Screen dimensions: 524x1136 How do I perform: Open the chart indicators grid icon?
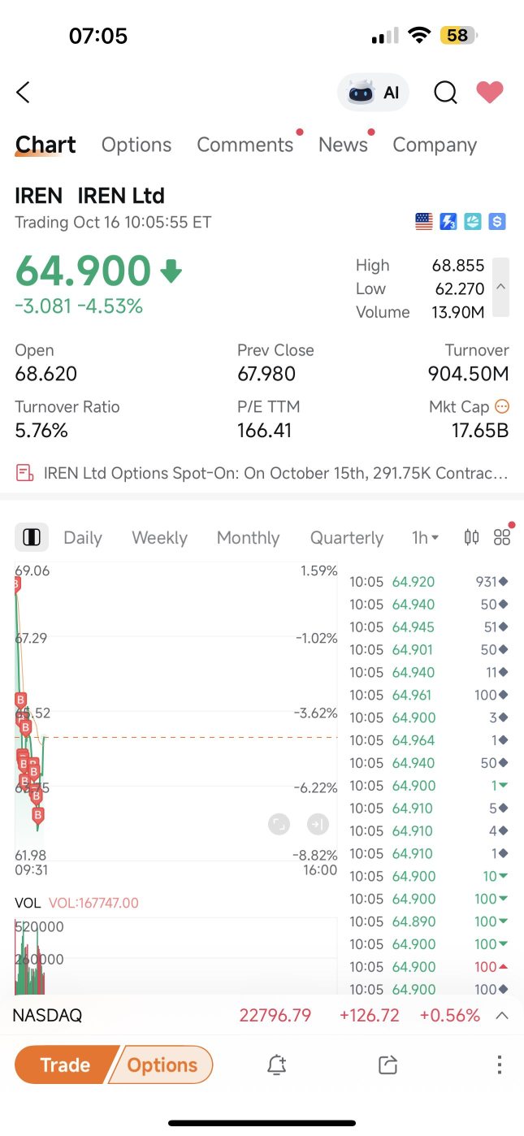pyautogui.click(x=502, y=537)
